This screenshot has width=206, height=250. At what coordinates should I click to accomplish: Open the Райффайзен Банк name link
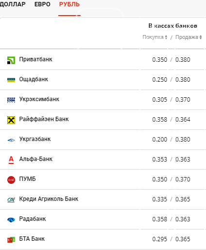44,119
